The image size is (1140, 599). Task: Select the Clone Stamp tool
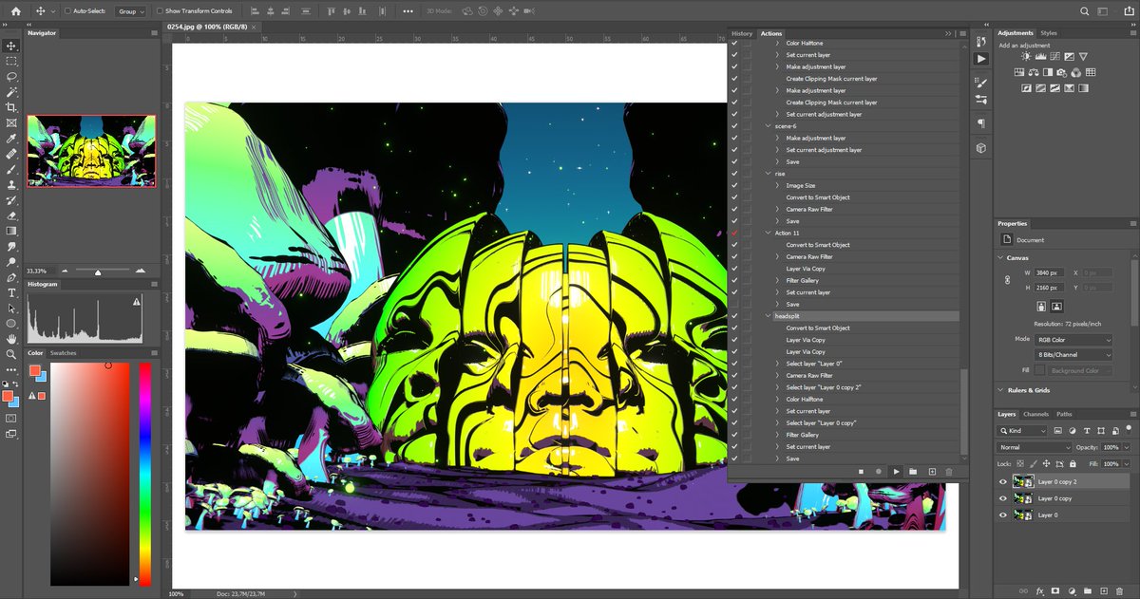click(11, 184)
